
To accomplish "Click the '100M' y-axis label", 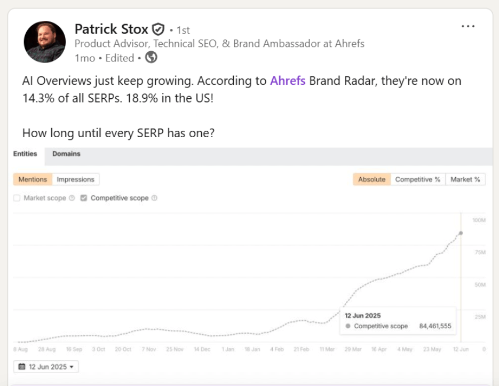I will [x=479, y=220].
